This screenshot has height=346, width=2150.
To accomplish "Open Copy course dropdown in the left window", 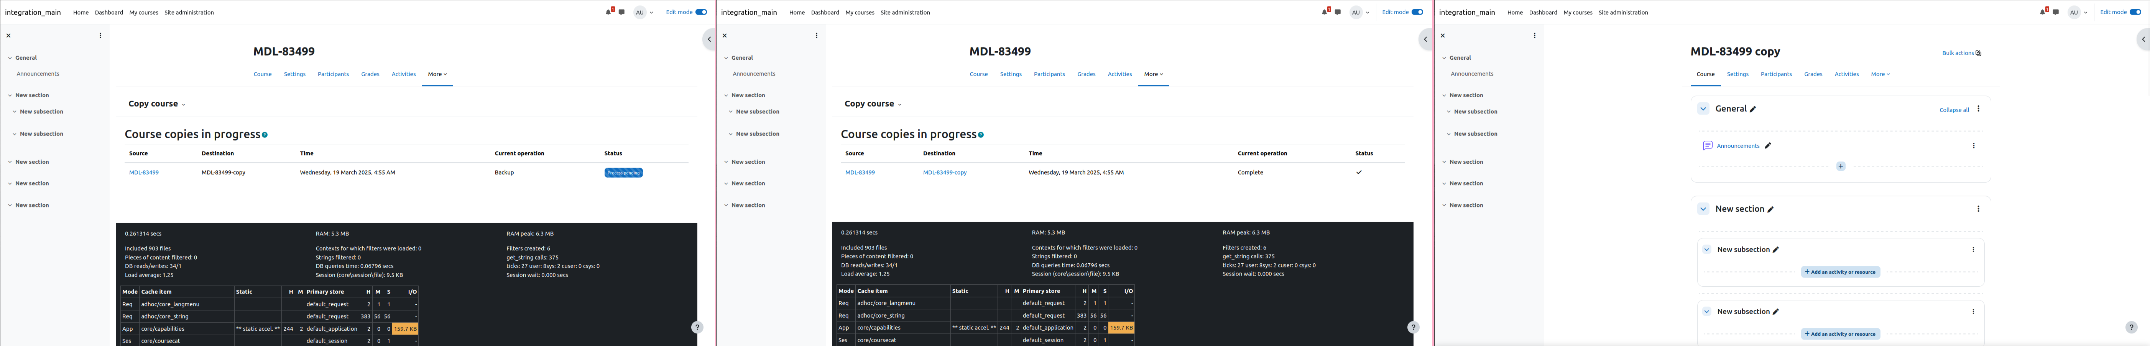I will [157, 104].
